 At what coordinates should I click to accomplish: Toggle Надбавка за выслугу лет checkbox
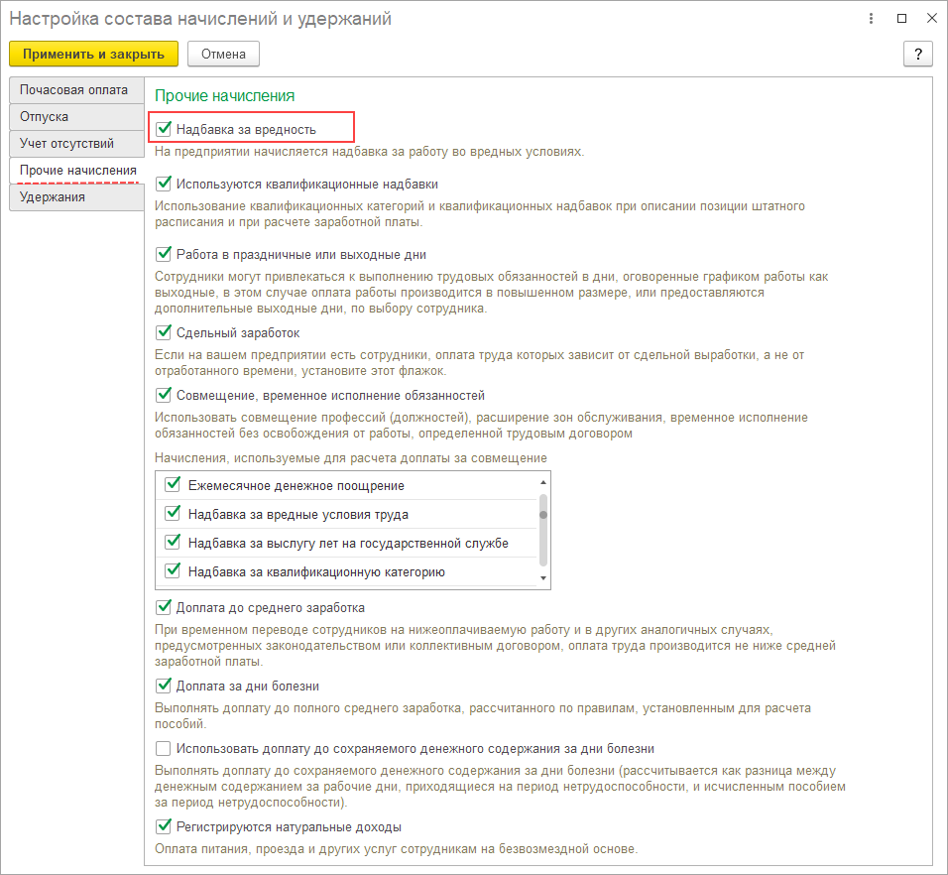pyautogui.click(x=173, y=542)
